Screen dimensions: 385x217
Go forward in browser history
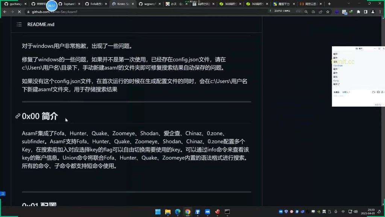tap(12, 12)
